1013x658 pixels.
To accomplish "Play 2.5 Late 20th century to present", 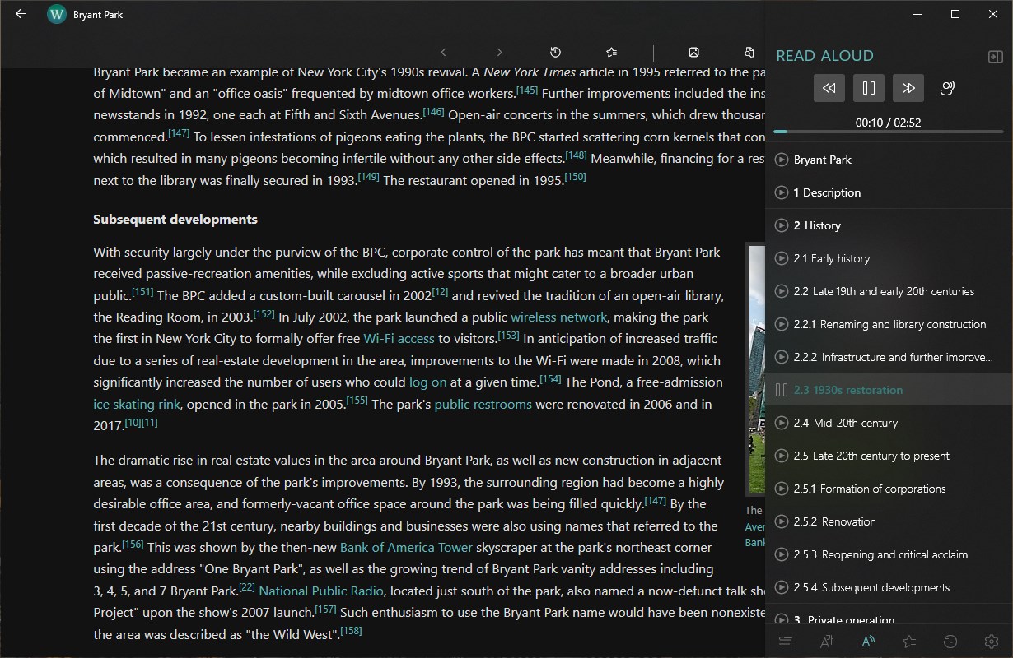I will [x=782, y=456].
